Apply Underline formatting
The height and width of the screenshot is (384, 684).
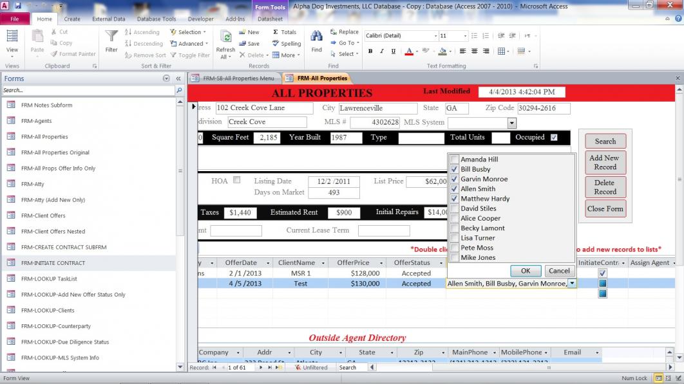click(394, 51)
